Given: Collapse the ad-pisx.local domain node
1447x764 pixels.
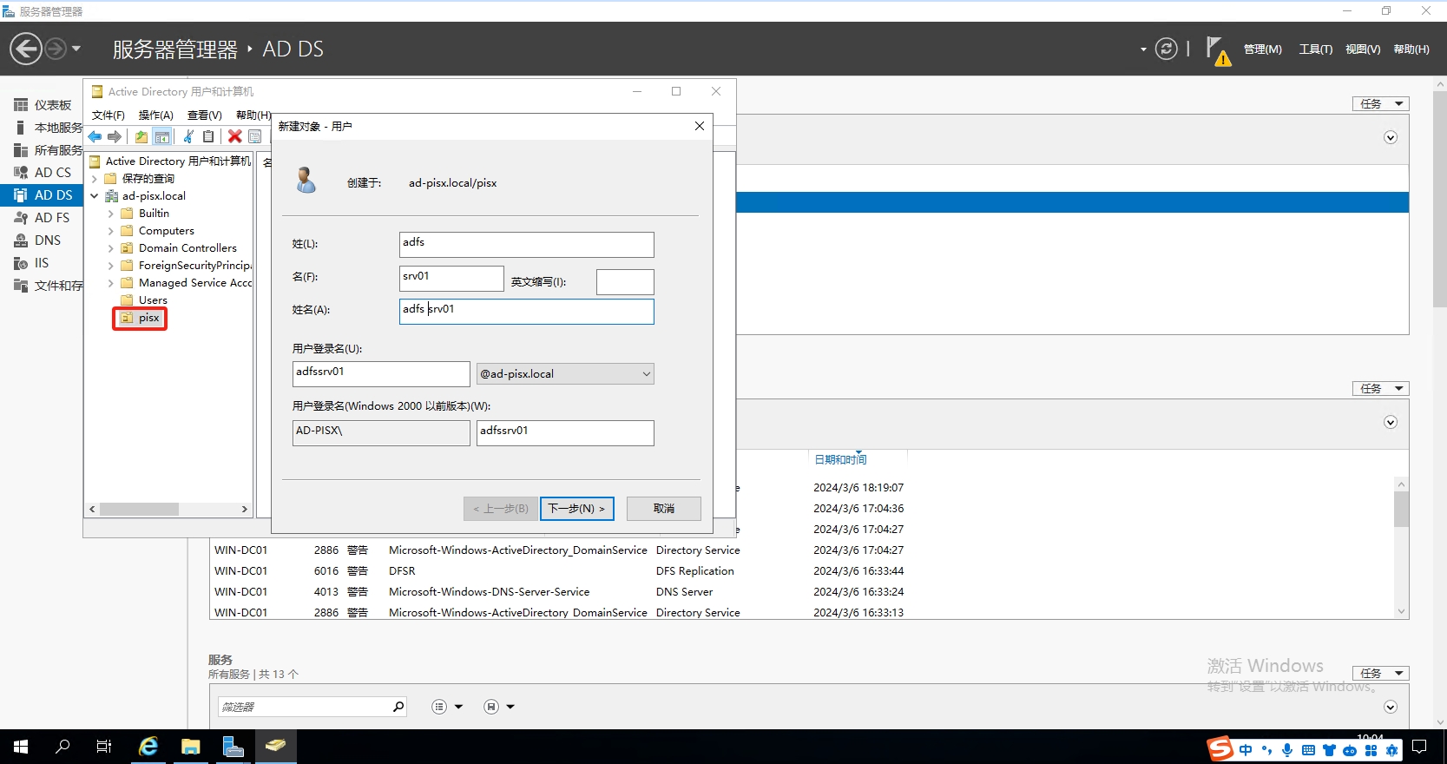Looking at the screenshot, I should [x=94, y=196].
